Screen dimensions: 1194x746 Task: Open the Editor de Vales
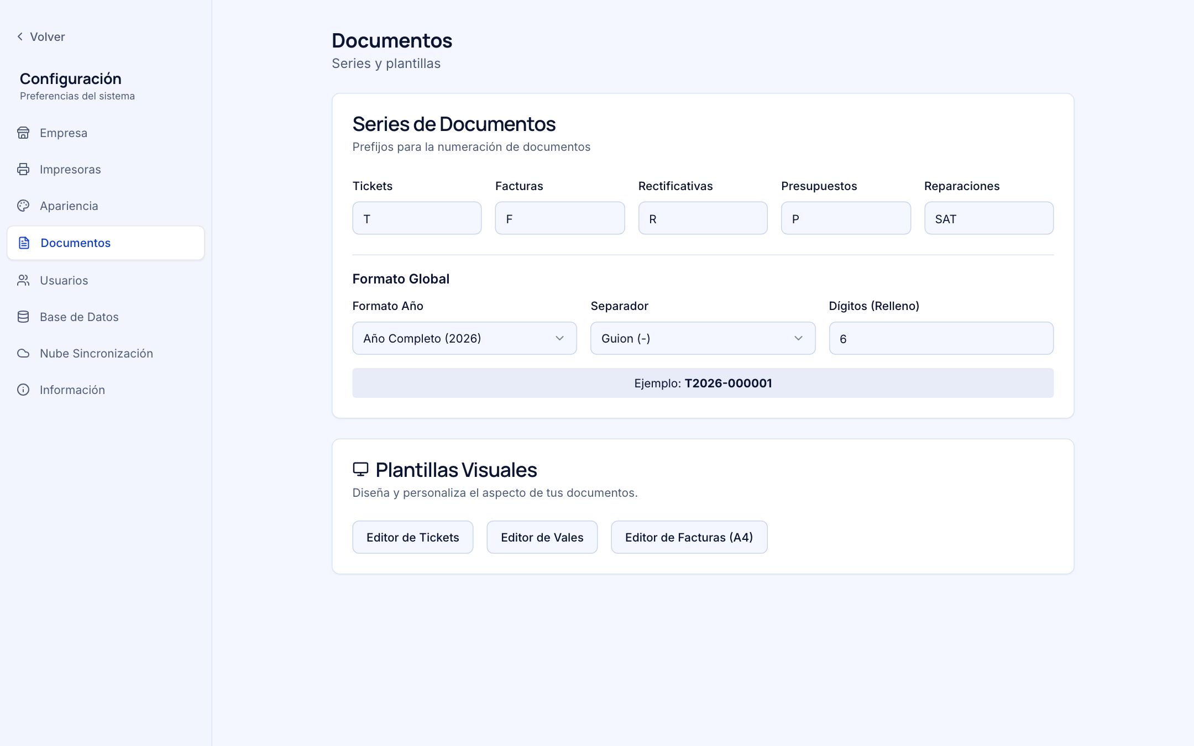click(x=542, y=537)
